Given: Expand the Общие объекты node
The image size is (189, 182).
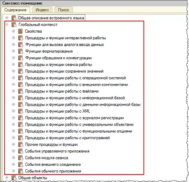Looking at the screenshot, I should click(7, 178).
